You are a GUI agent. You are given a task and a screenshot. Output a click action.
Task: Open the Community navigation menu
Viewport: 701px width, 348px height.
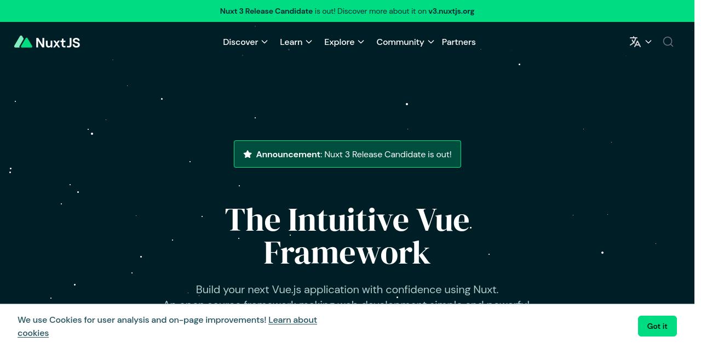tap(405, 42)
